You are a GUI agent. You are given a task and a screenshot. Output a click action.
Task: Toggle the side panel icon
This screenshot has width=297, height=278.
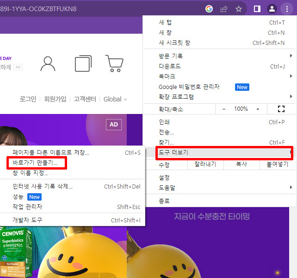(257, 9)
